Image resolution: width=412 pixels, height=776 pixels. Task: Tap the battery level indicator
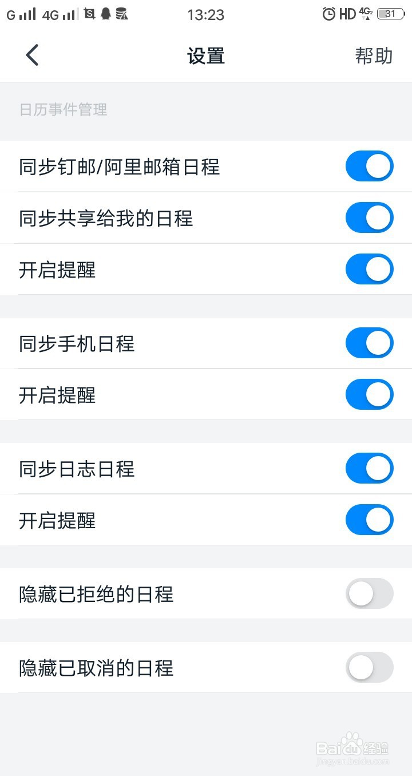[390, 14]
